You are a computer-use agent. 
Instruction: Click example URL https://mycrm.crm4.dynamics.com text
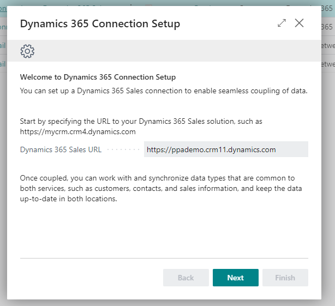(x=78, y=131)
